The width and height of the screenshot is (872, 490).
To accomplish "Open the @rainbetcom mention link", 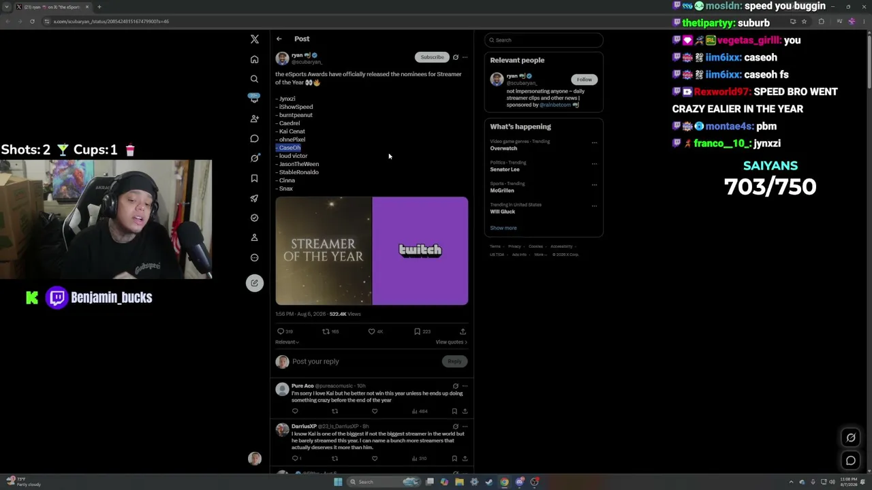I will point(555,105).
